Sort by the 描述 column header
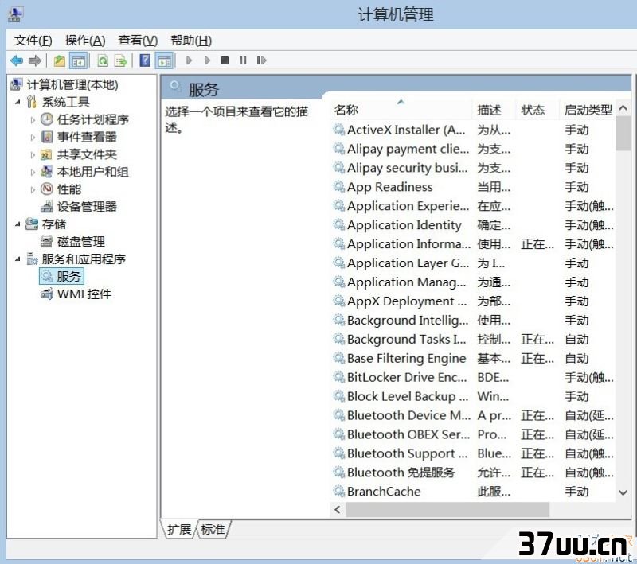637x564 pixels. pyautogui.click(x=494, y=110)
